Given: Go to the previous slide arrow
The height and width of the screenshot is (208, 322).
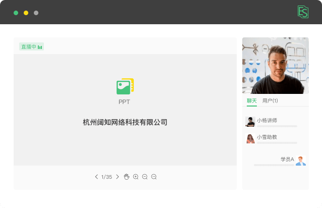Looking at the screenshot, I should pos(96,177).
